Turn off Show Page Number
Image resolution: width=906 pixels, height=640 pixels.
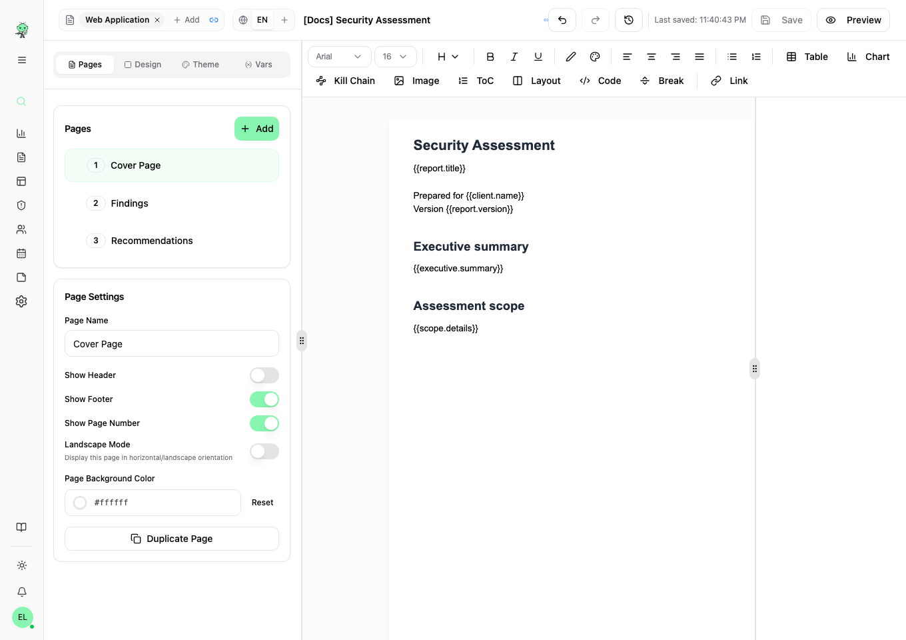coord(264,423)
